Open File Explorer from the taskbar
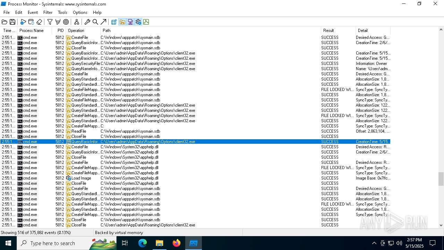The height and width of the screenshot is (250, 444). click(x=160, y=243)
